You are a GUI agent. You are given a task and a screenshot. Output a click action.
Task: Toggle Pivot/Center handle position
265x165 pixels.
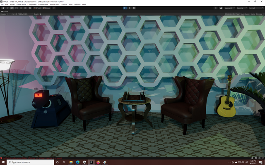[38, 8]
